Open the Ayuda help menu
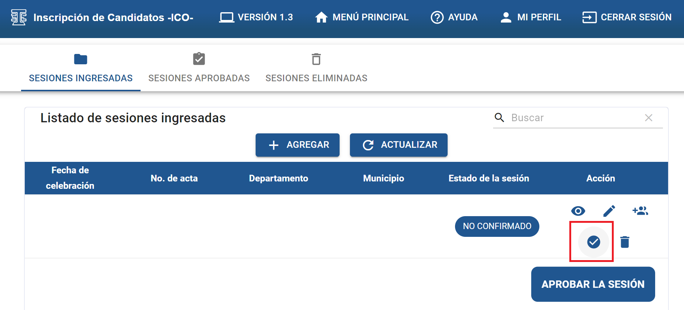Screen dimensions: 684x310 point(454,17)
